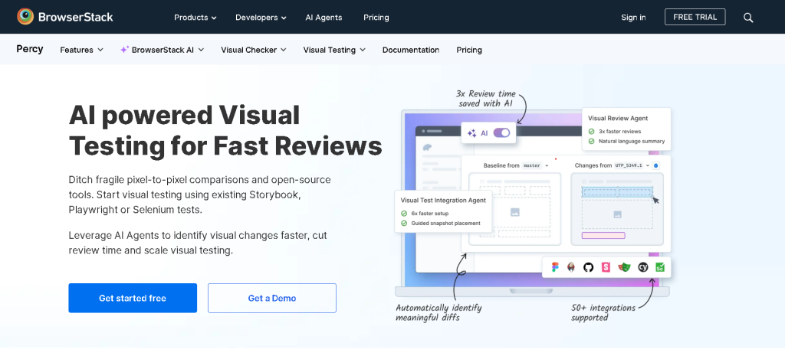
Task: Expand the Visual Checker dropdown
Action: (x=253, y=50)
